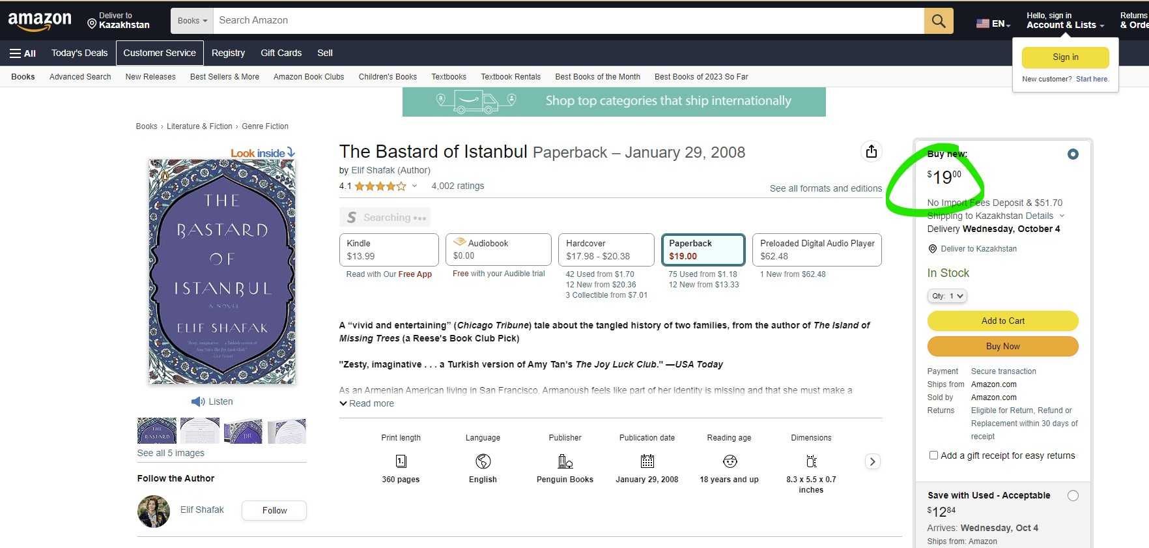Click the Start here new customer link
Screen dimensions: 1149x548
1092,79
